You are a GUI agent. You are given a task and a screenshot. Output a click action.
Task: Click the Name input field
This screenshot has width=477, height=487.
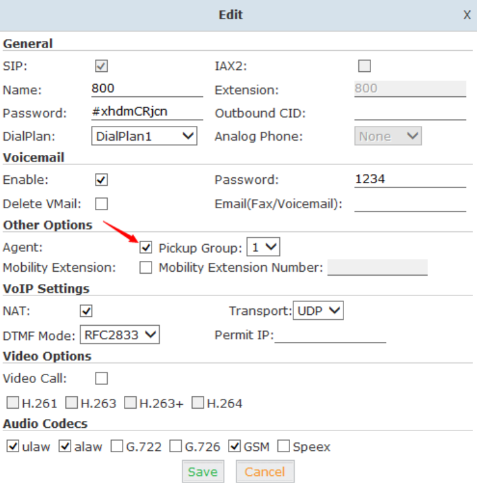(147, 89)
